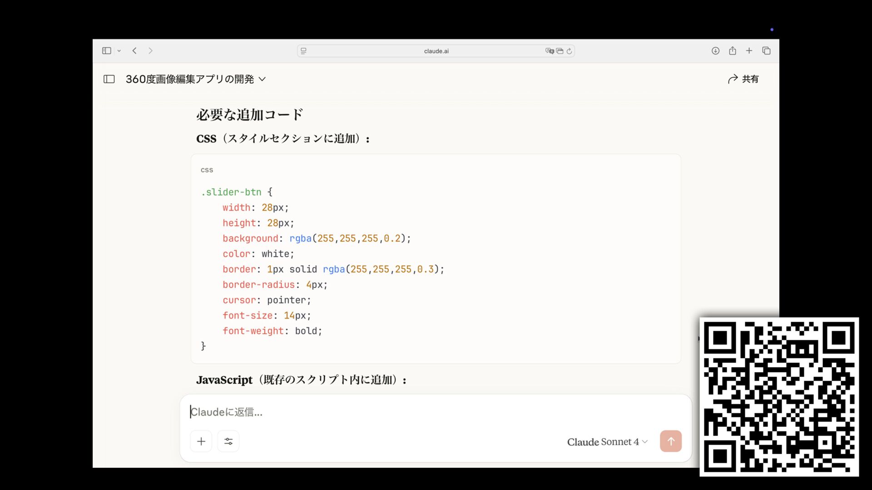Open the Safari share sheet icon
Viewport: 872px width, 490px height.
pyautogui.click(x=733, y=51)
